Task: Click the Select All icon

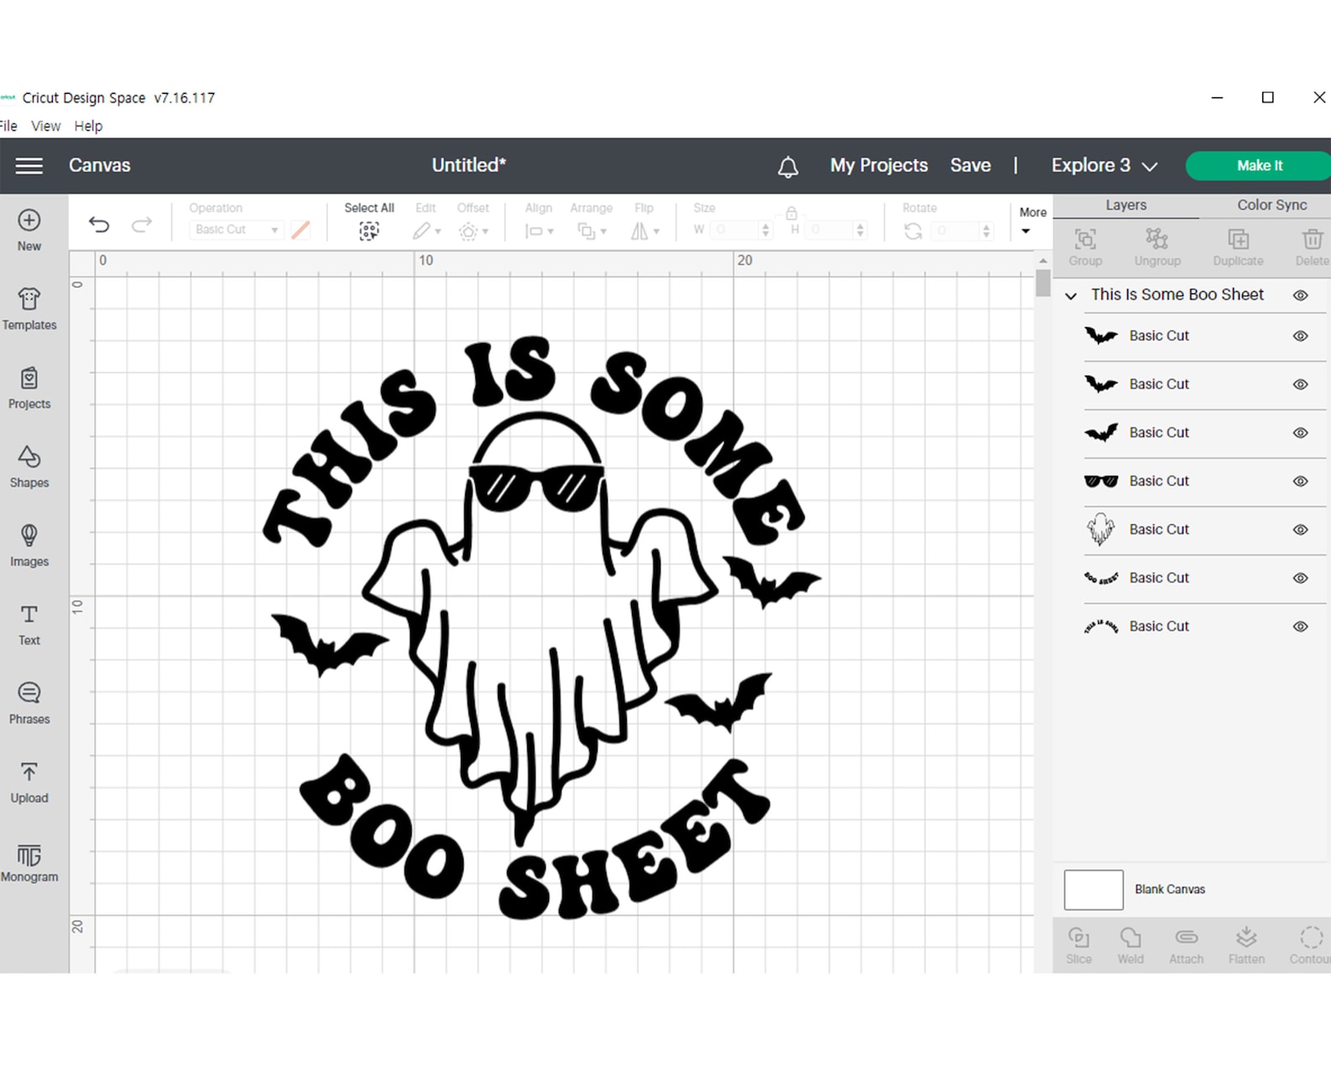Action: (369, 231)
